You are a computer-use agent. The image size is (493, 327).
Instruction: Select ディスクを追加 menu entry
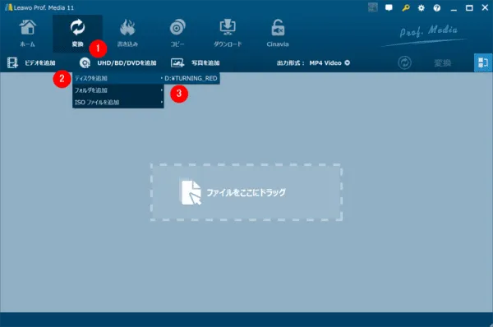[117, 78]
